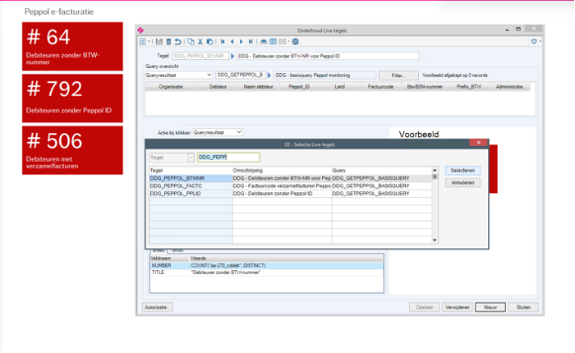The height and width of the screenshot is (353, 575).
Task: Open the Queryresultaat dropdown under Query overzicht
Action: (178, 75)
